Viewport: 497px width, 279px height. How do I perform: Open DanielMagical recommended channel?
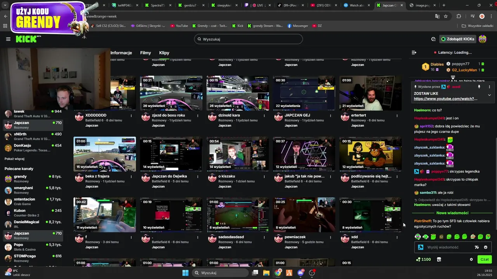(x=33, y=224)
